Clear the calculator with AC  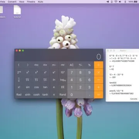[x=71, y=65]
